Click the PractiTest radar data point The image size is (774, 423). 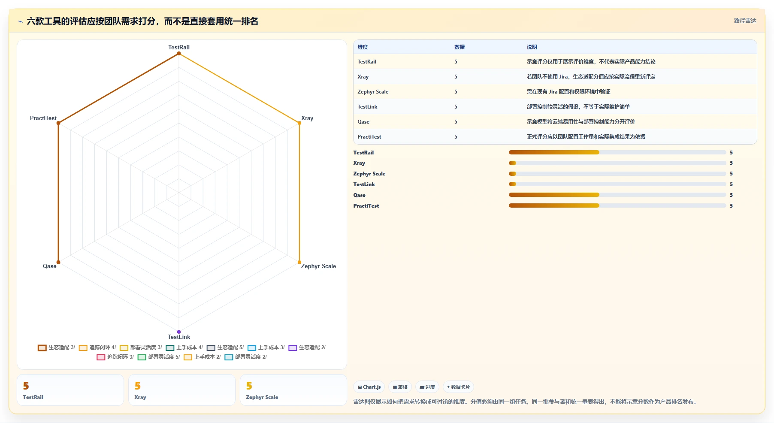(x=58, y=123)
